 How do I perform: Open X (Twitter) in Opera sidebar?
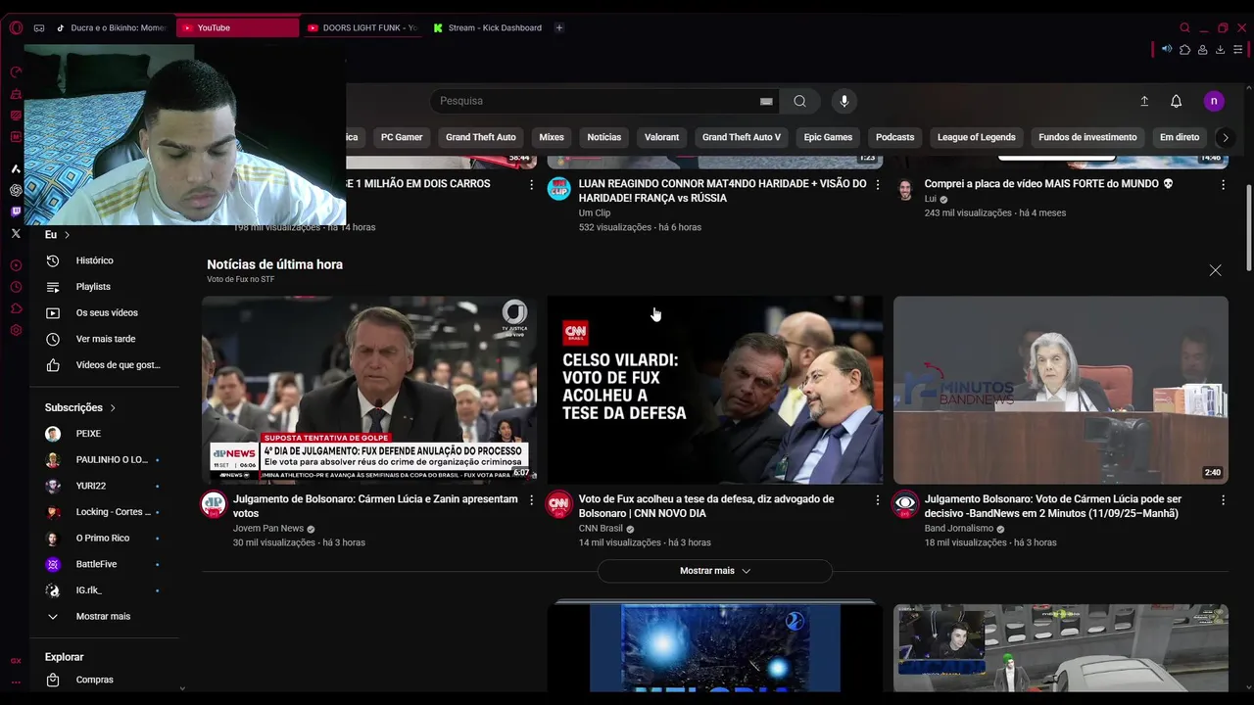(16, 233)
